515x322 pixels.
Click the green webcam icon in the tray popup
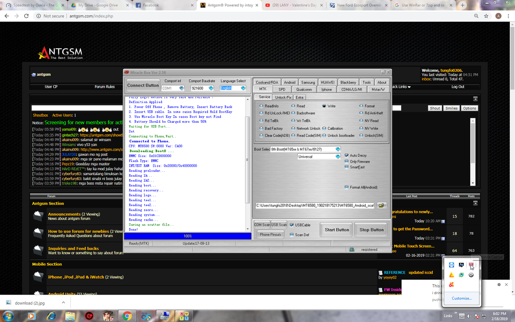pos(461,275)
